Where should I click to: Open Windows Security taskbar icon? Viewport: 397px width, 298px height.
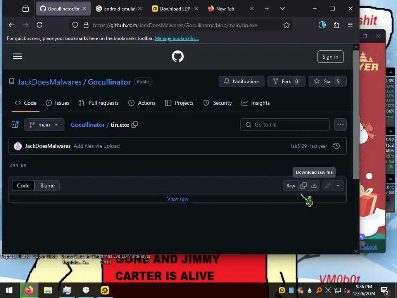tap(86, 290)
